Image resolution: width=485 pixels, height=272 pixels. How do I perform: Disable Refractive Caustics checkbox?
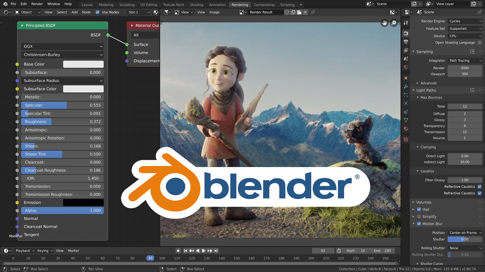[x=479, y=193]
